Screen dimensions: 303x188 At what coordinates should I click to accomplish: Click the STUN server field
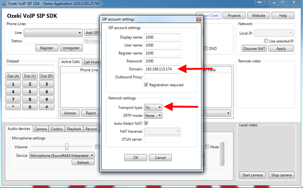tap(162, 139)
